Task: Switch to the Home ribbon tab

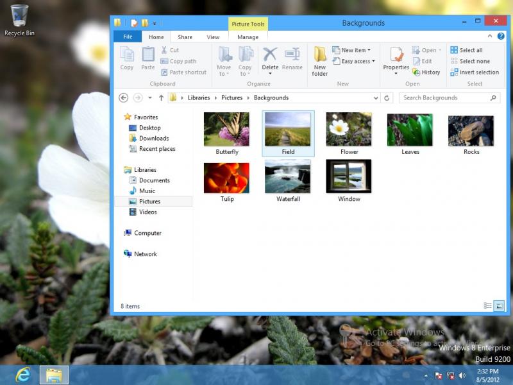Action: click(x=156, y=37)
